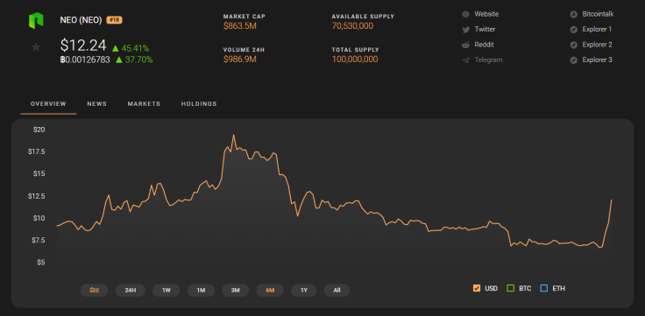
Task: Click the 45.41% change value
Action: pyautogui.click(x=135, y=48)
